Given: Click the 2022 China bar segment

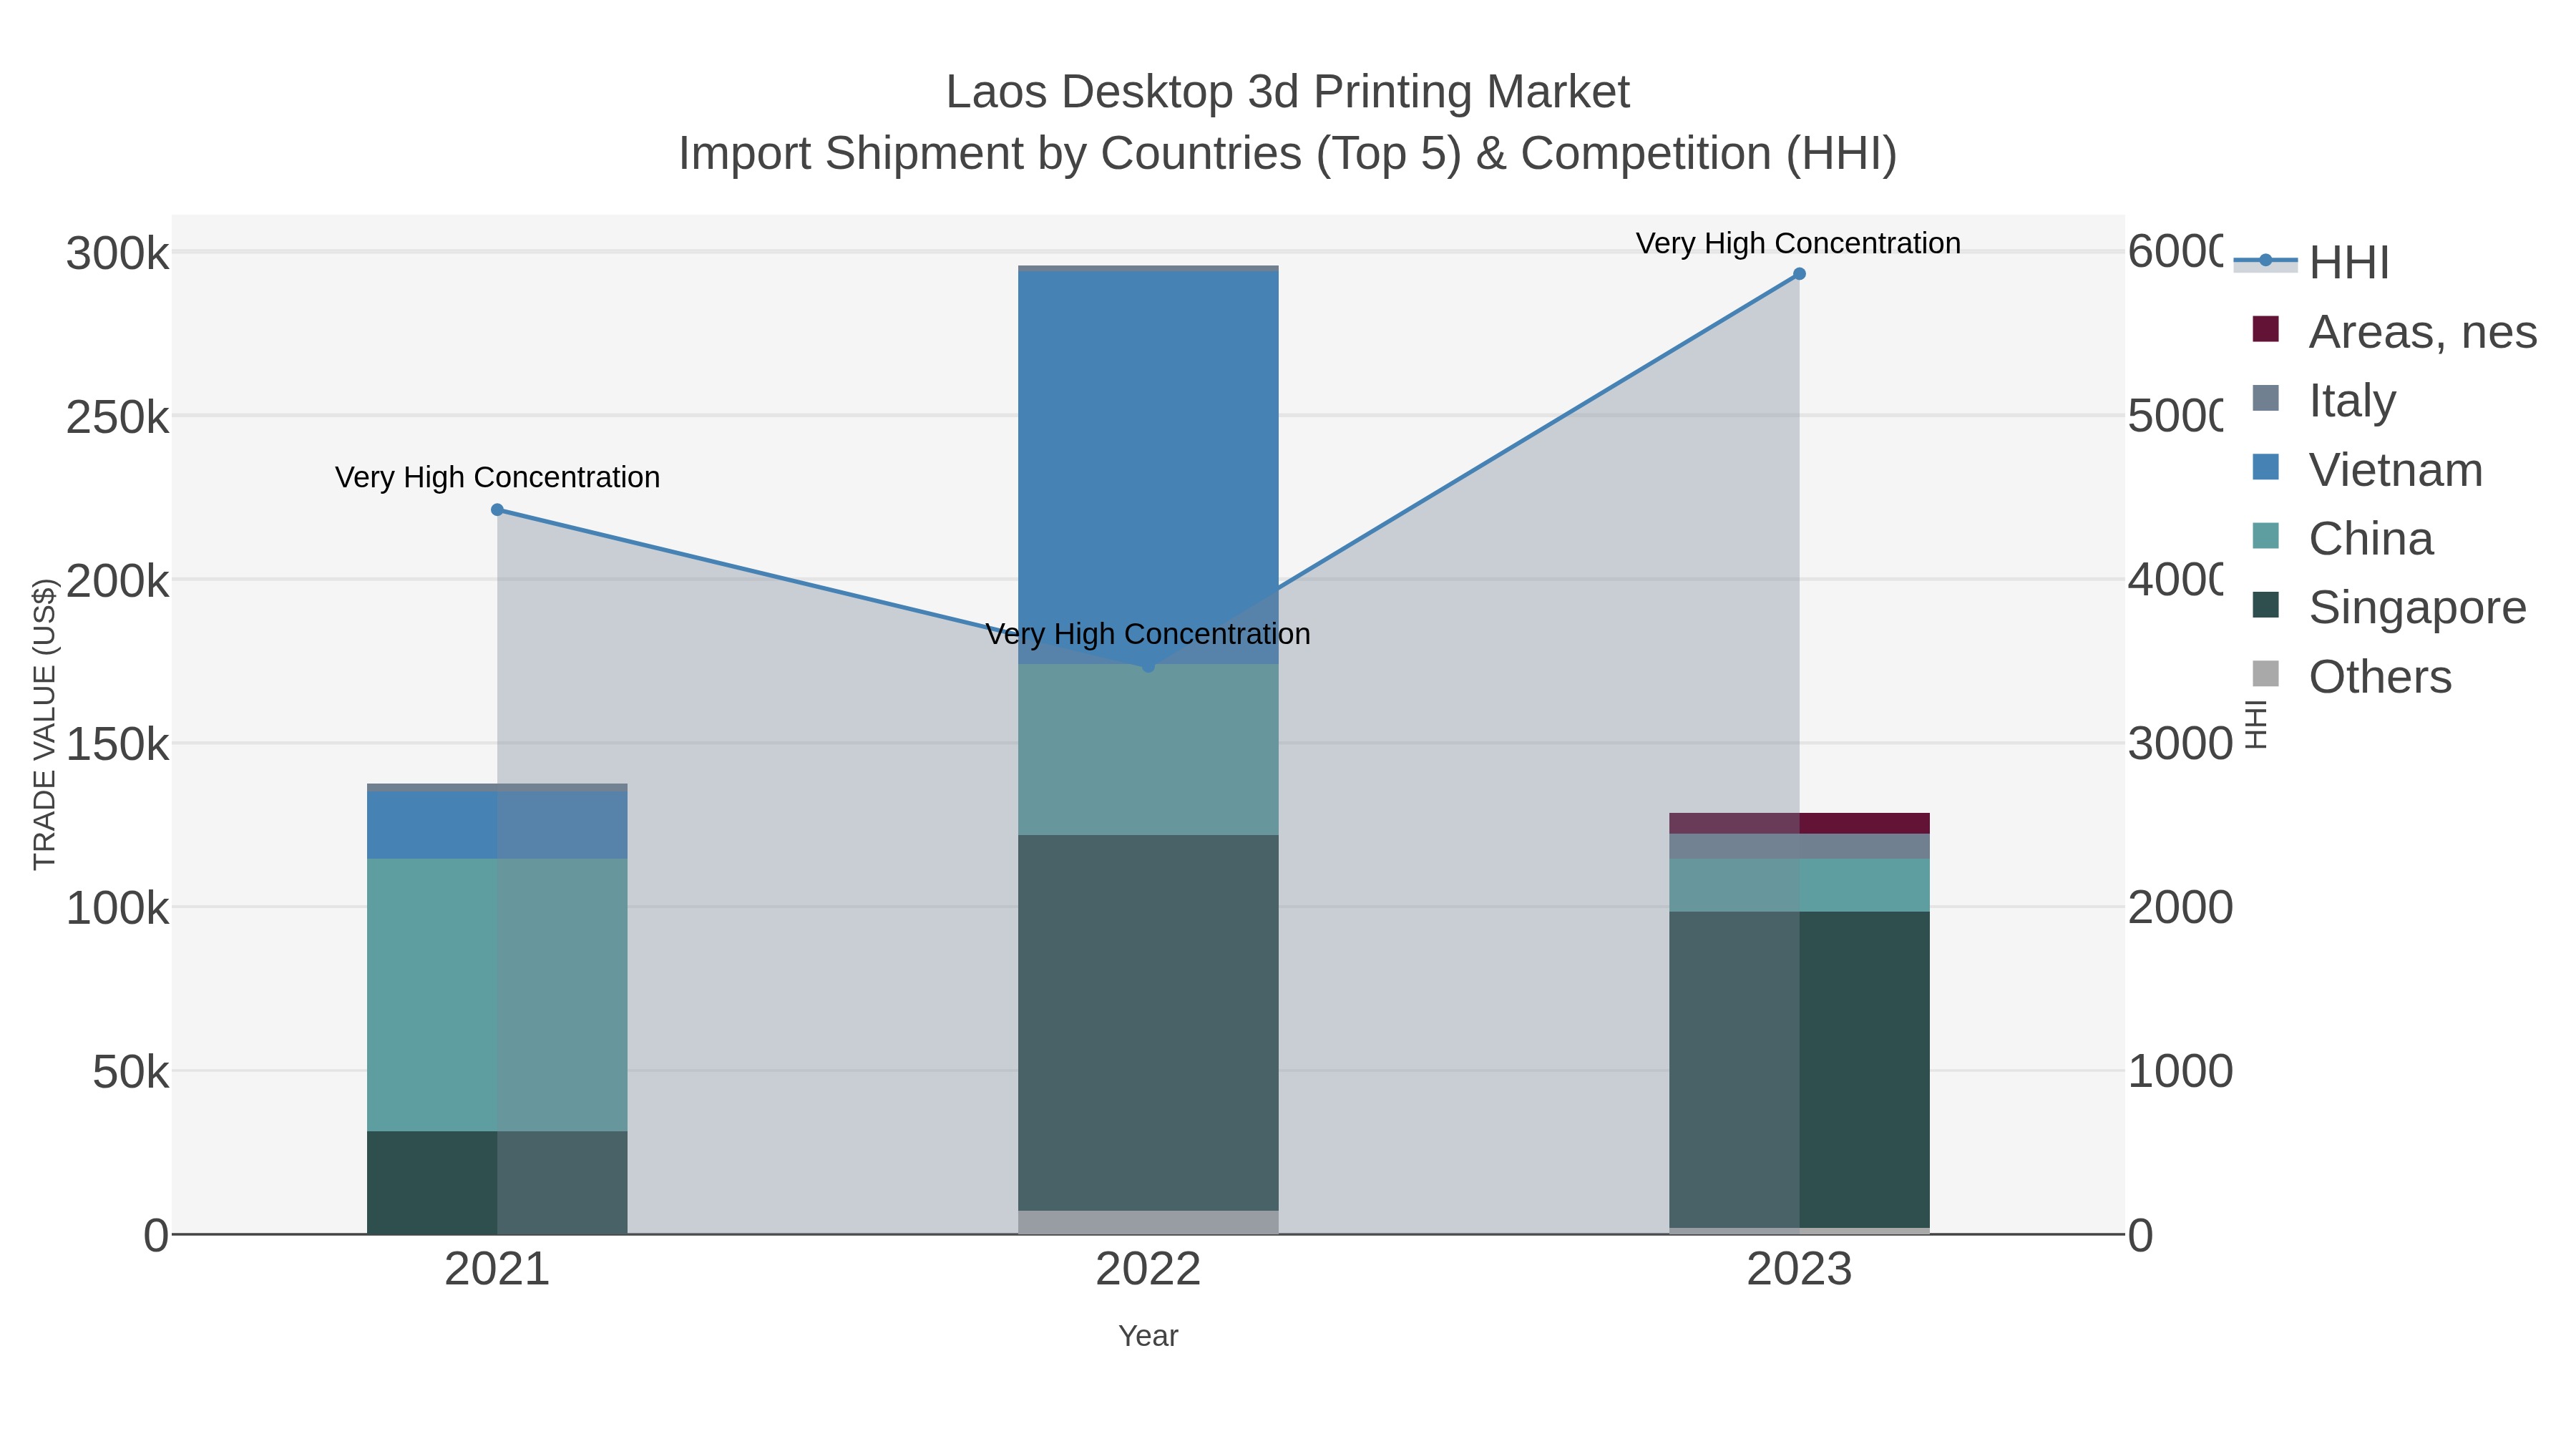Looking at the screenshot, I should coord(1148,750).
